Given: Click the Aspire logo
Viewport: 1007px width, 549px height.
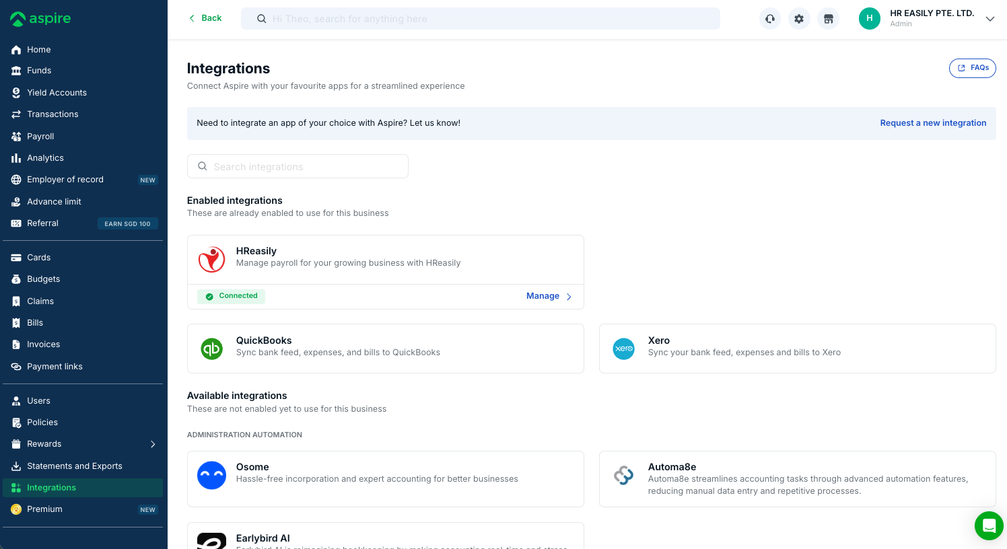Looking at the screenshot, I should (40, 19).
